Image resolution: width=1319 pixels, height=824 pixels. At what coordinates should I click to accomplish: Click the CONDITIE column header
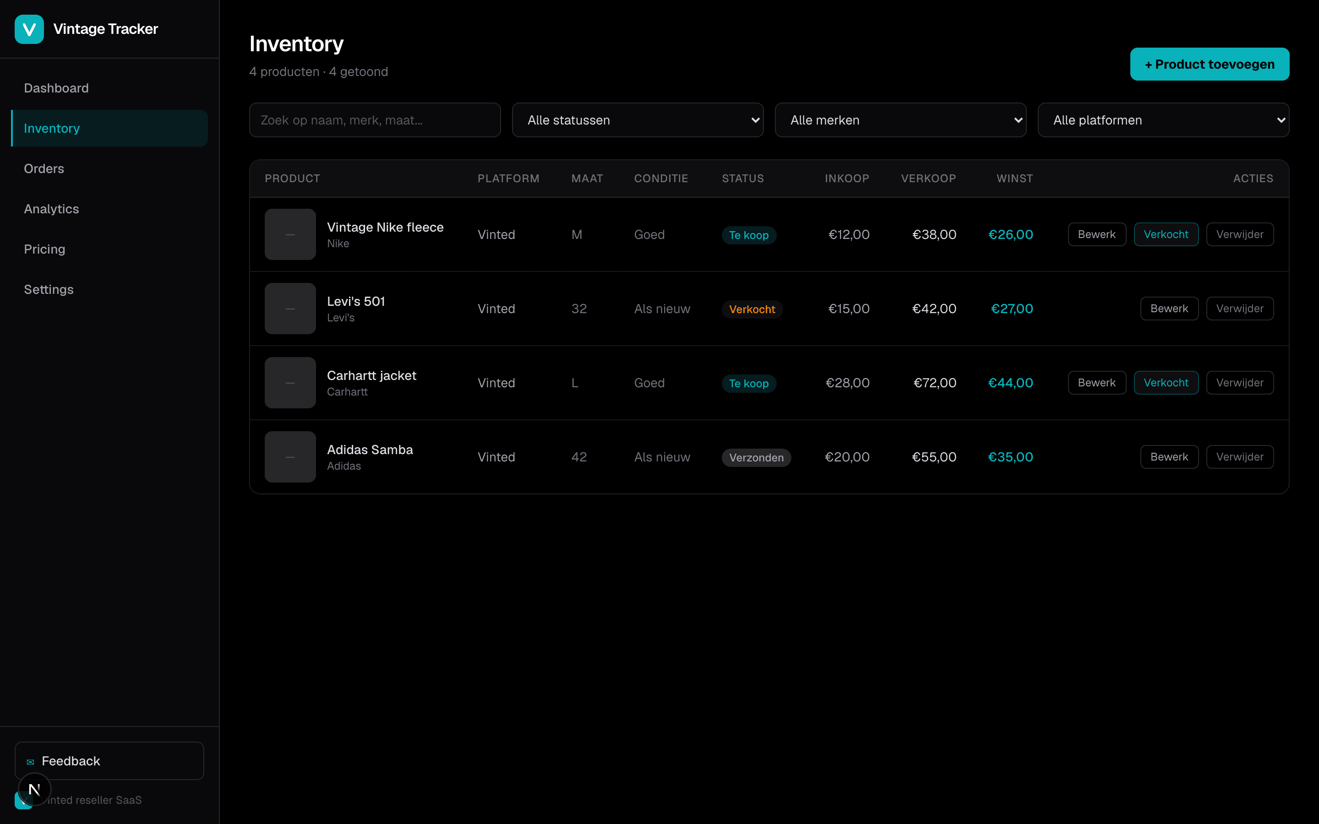pos(660,178)
